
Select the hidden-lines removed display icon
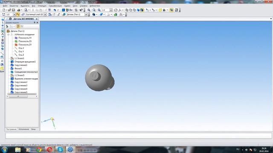(x=131, y=10)
